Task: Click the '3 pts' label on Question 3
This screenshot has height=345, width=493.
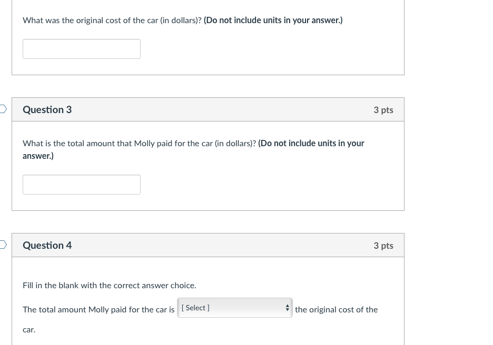Action: [x=383, y=109]
